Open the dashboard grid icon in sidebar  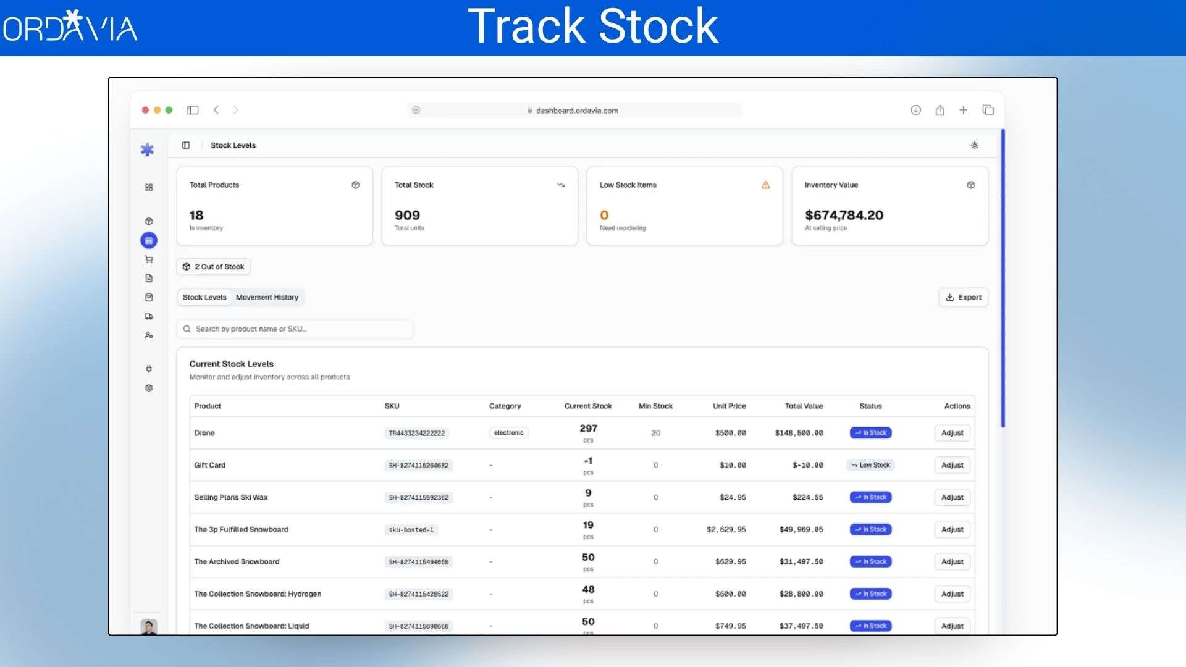(148, 188)
